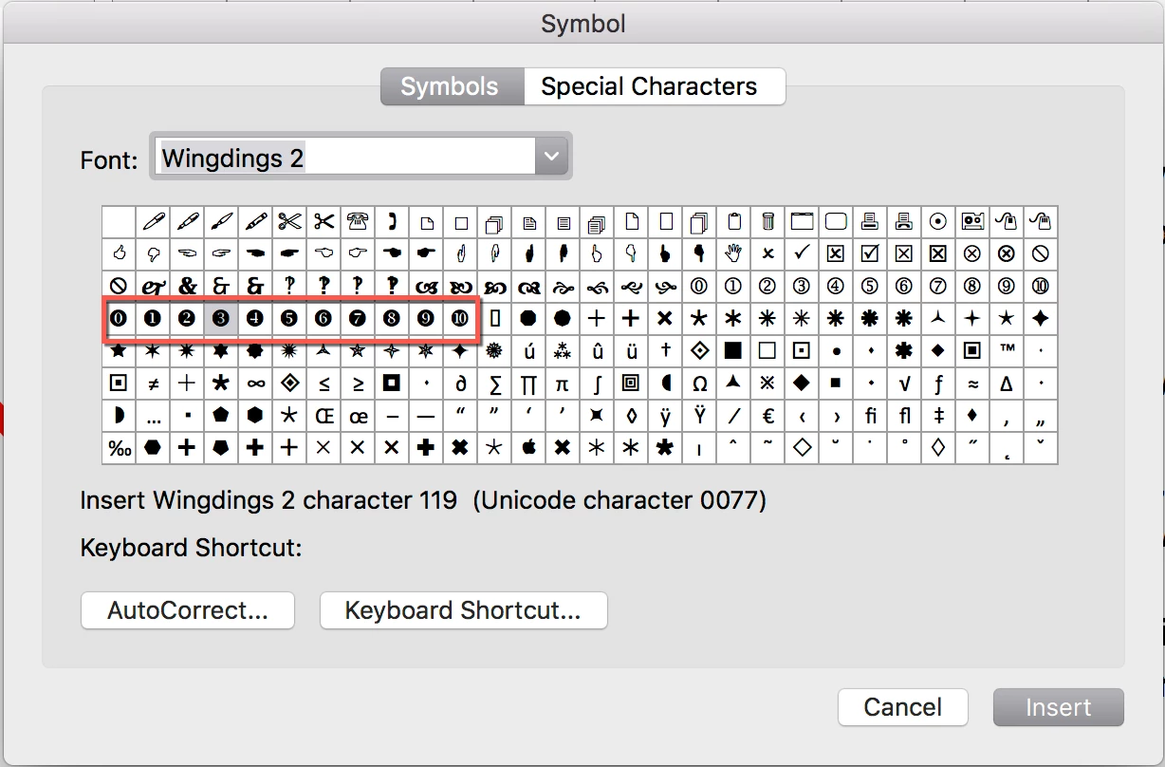This screenshot has height=767, width=1165.
Task: Select the Omega symbol
Action: click(699, 383)
